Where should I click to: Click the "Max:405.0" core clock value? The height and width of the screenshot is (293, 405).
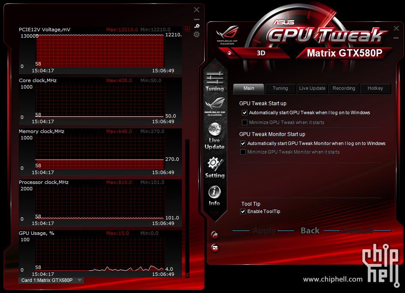tap(119, 80)
